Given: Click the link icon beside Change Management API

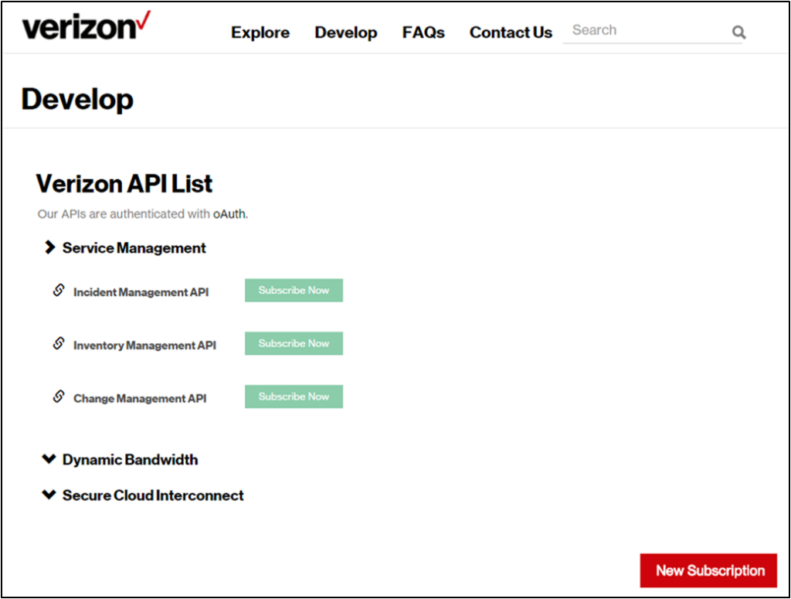Looking at the screenshot, I should 58,396.
